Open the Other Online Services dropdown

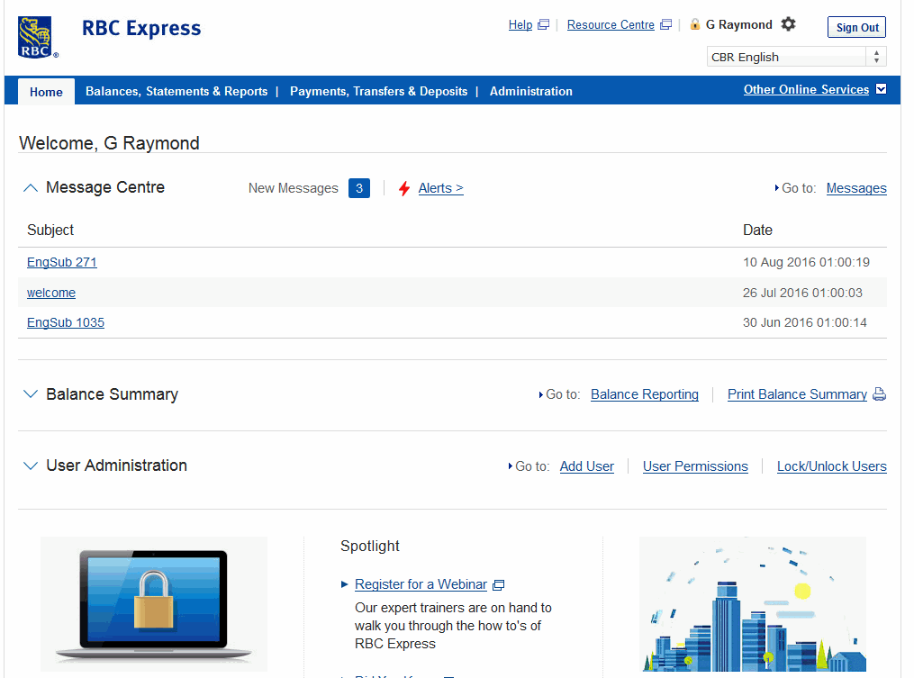click(881, 89)
